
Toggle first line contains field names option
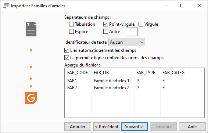pyautogui.click(x=67, y=58)
